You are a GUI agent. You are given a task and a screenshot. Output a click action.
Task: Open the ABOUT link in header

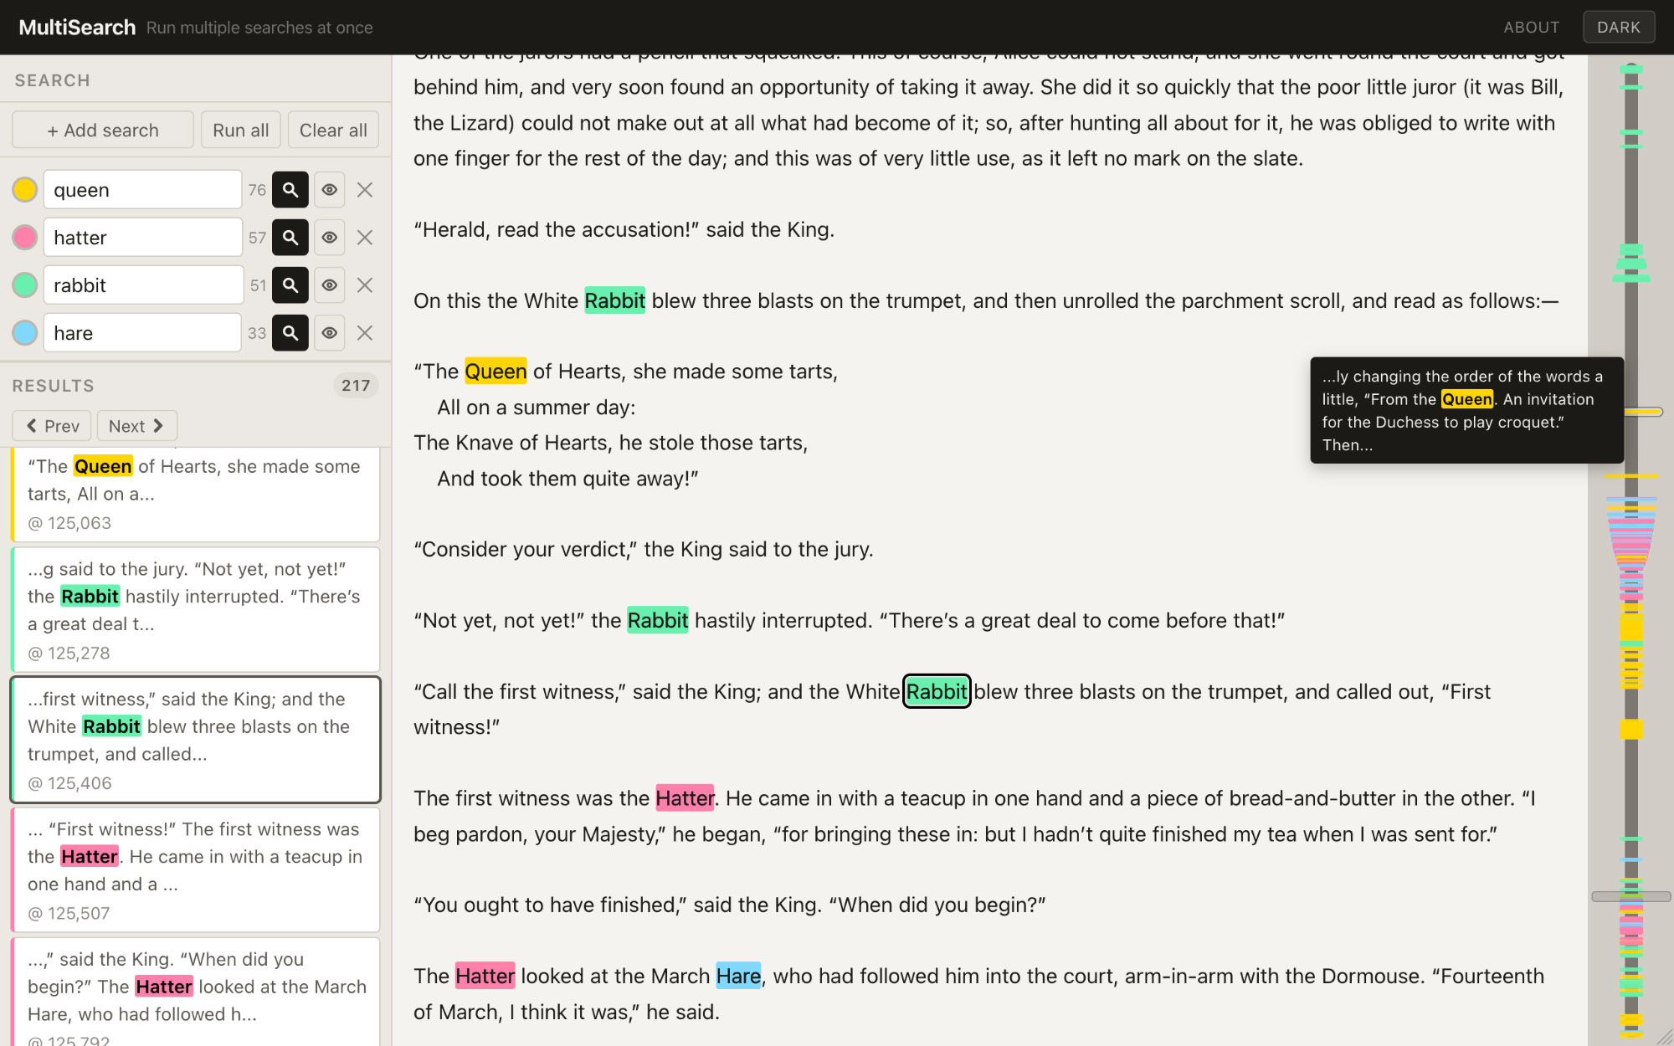click(1531, 27)
